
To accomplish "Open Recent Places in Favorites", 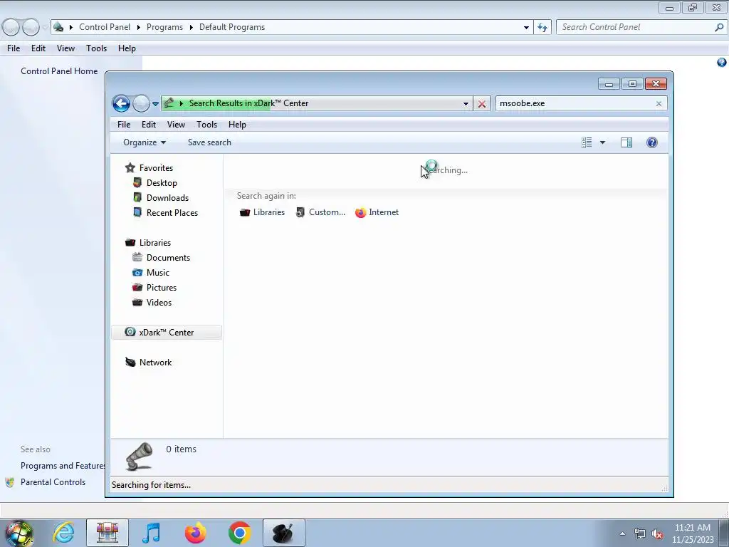I will (x=172, y=212).
